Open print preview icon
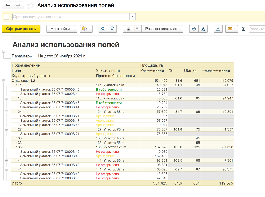Screen dimensions: 265x197 [203, 29]
